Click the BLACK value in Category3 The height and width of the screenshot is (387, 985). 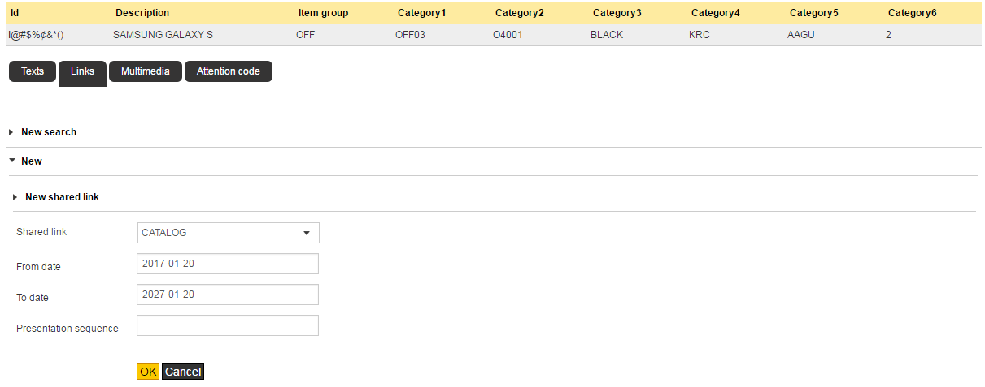pyautogui.click(x=607, y=36)
